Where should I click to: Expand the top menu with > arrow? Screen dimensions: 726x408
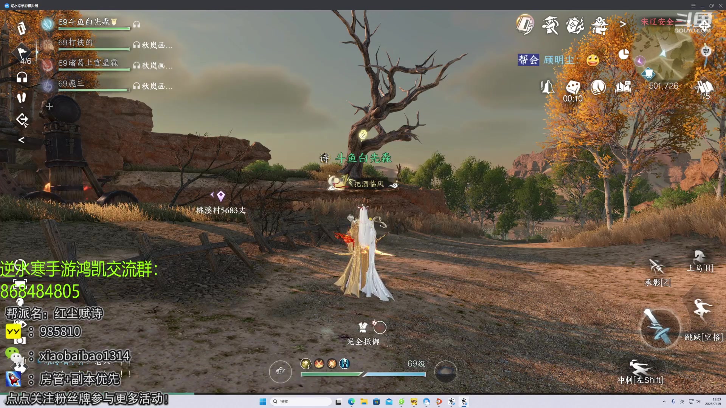(623, 24)
